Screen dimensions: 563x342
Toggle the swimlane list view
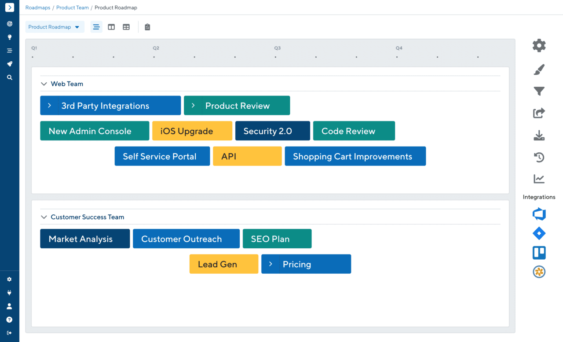pos(96,27)
